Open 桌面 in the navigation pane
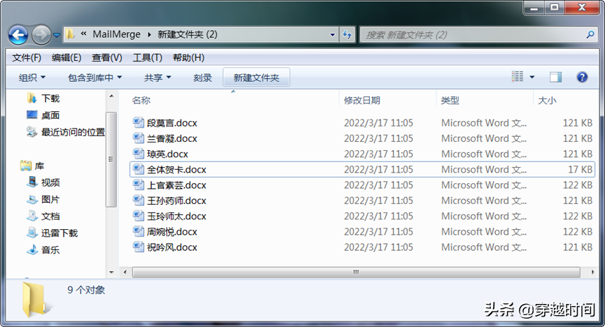605x327 pixels. tap(50, 115)
